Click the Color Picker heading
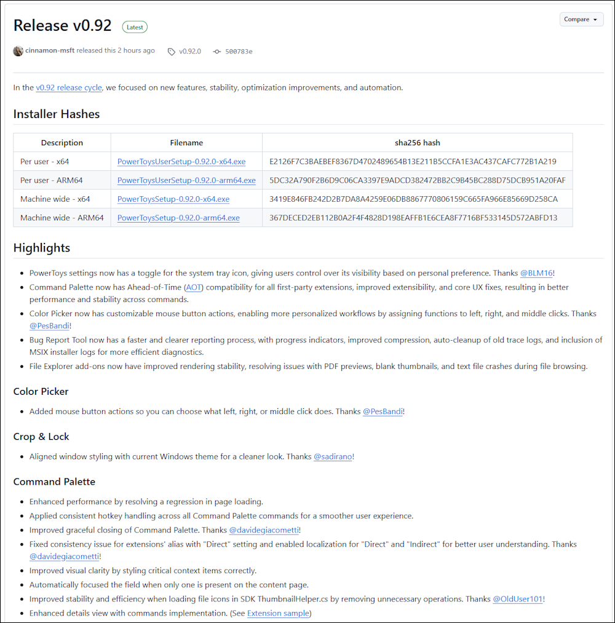The width and height of the screenshot is (615, 623). point(41,391)
